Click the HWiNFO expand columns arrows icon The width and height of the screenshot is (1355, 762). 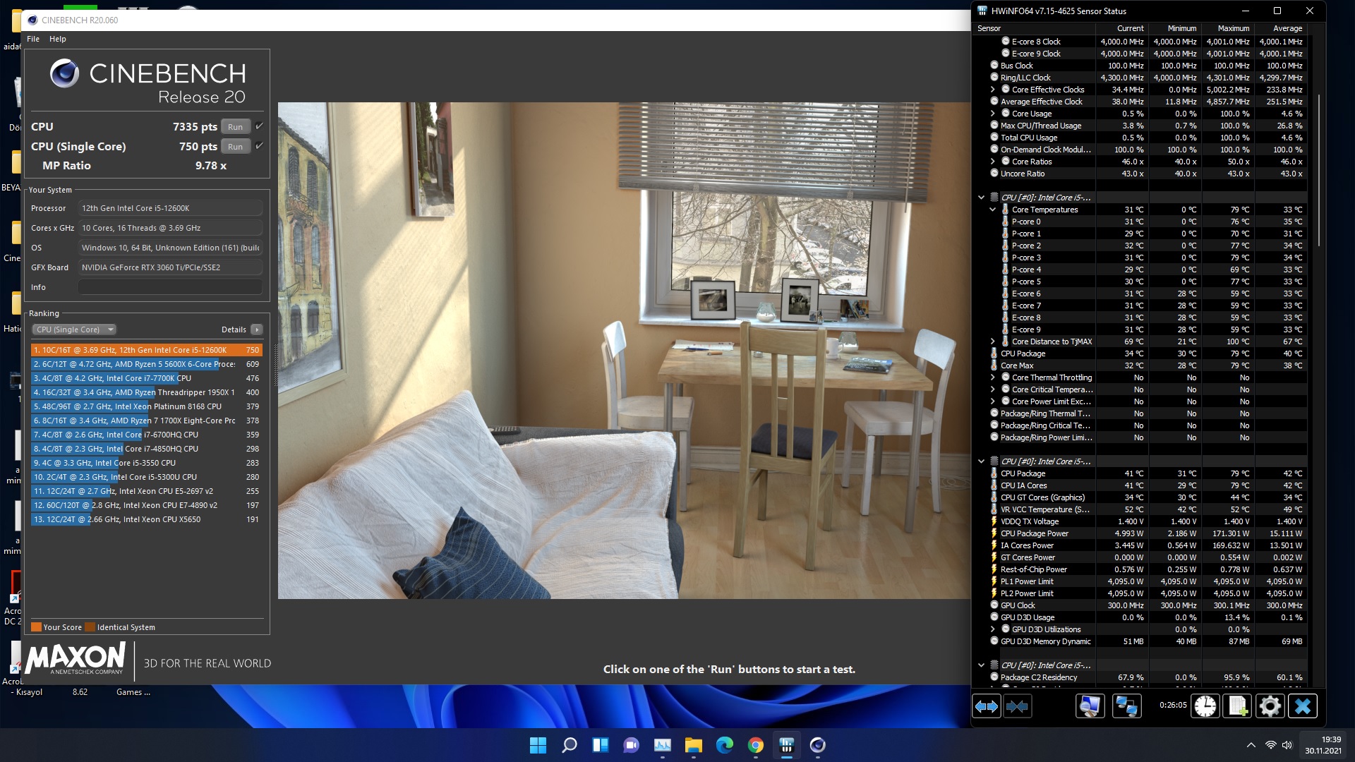pyautogui.click(x=987, y=706)
